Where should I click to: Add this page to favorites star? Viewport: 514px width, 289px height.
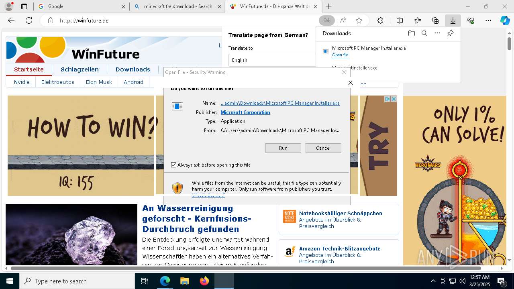pyautogui.click(x=359, y=20)
